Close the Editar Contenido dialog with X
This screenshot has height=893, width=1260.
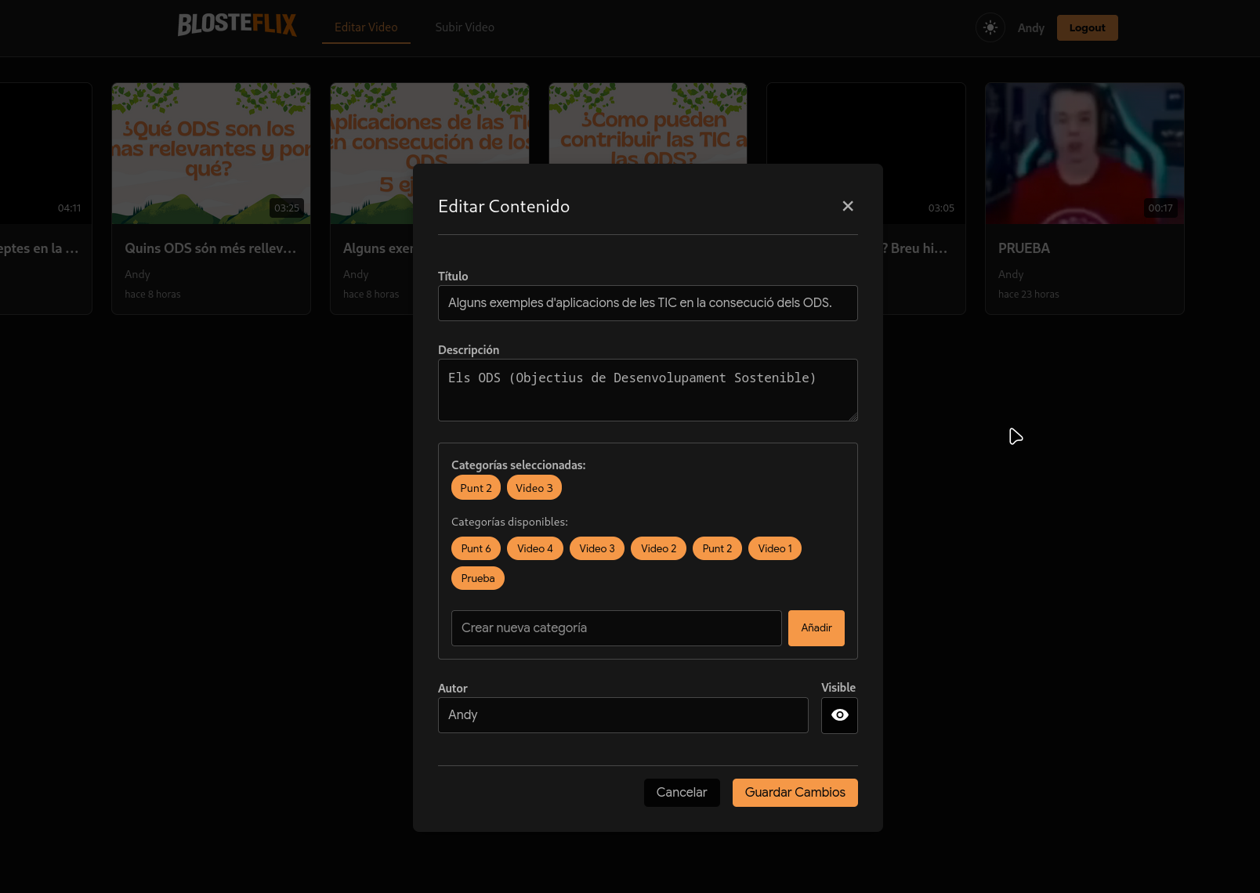(847, 206)
